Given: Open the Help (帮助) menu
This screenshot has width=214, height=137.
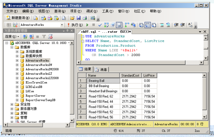Looking at the screenshot, I should [x=155, y=11].
